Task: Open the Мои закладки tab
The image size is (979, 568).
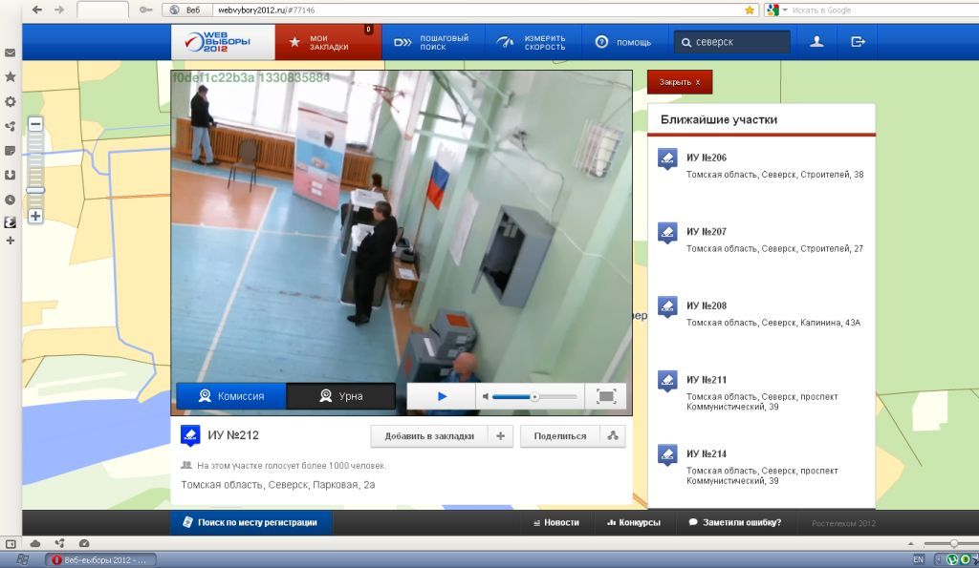Action: [328, 42]
